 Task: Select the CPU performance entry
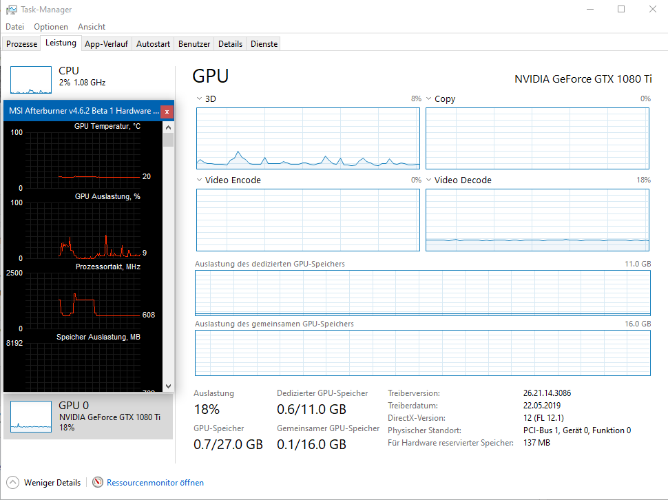(90, 80)
